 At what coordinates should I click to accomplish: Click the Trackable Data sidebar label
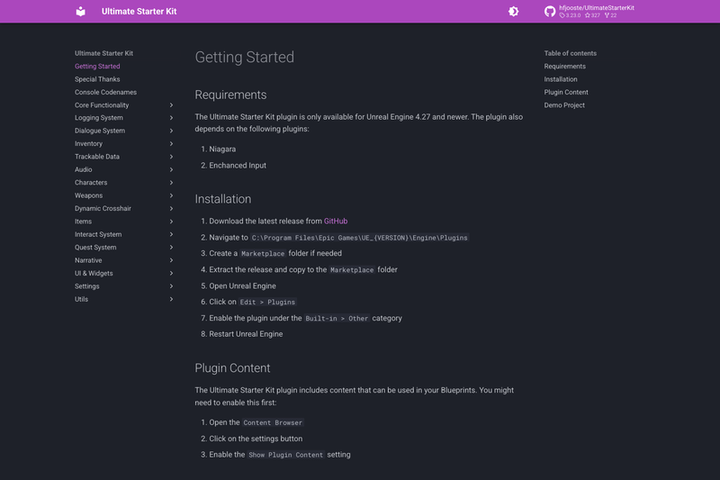tap(97, 157)
